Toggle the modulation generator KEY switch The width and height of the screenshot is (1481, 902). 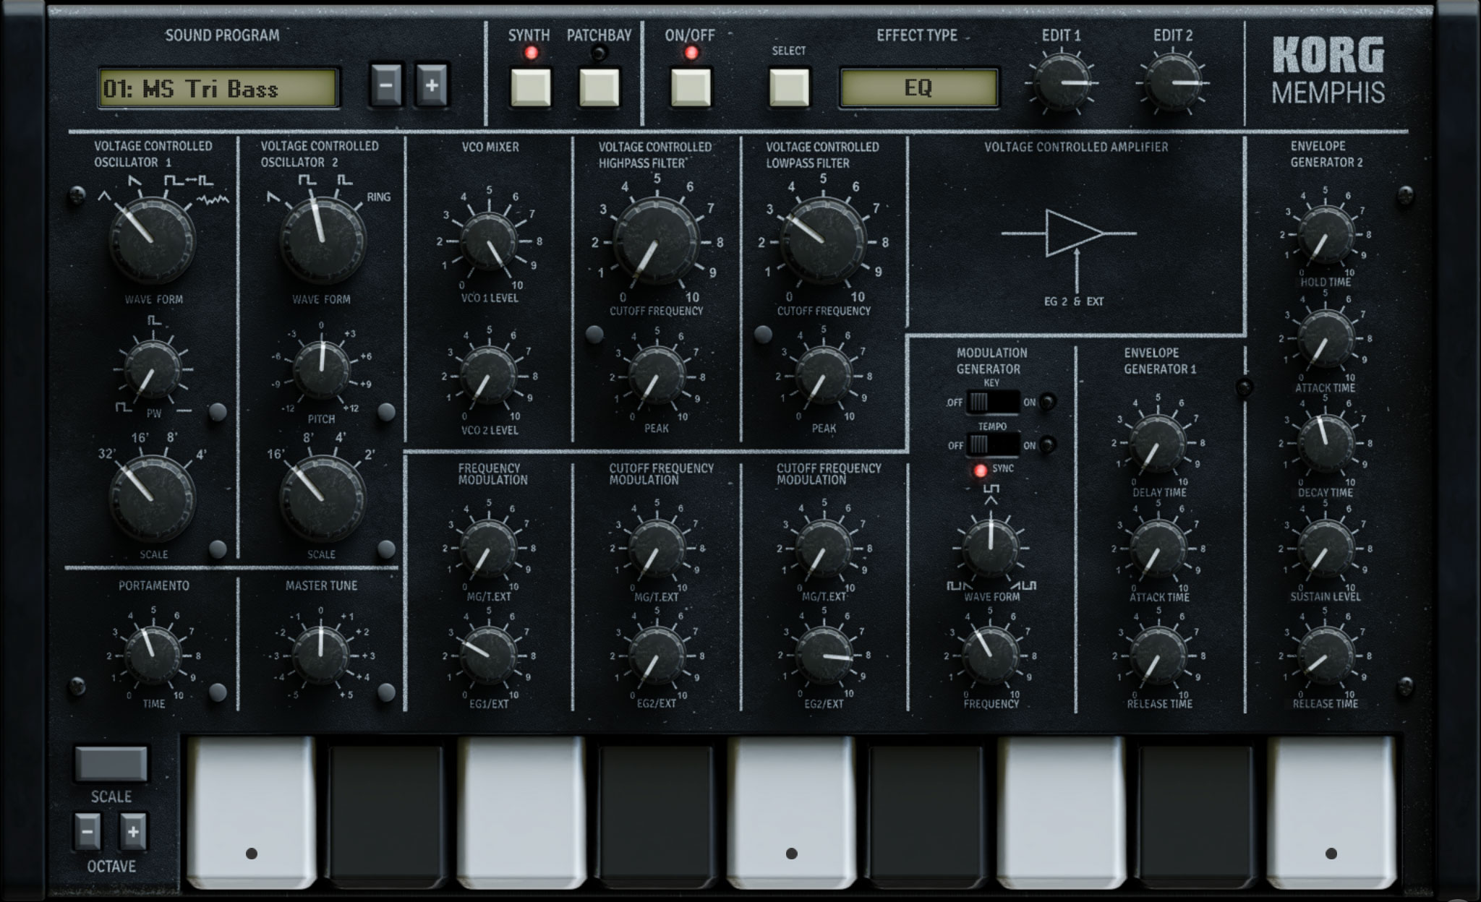[993, 402]
